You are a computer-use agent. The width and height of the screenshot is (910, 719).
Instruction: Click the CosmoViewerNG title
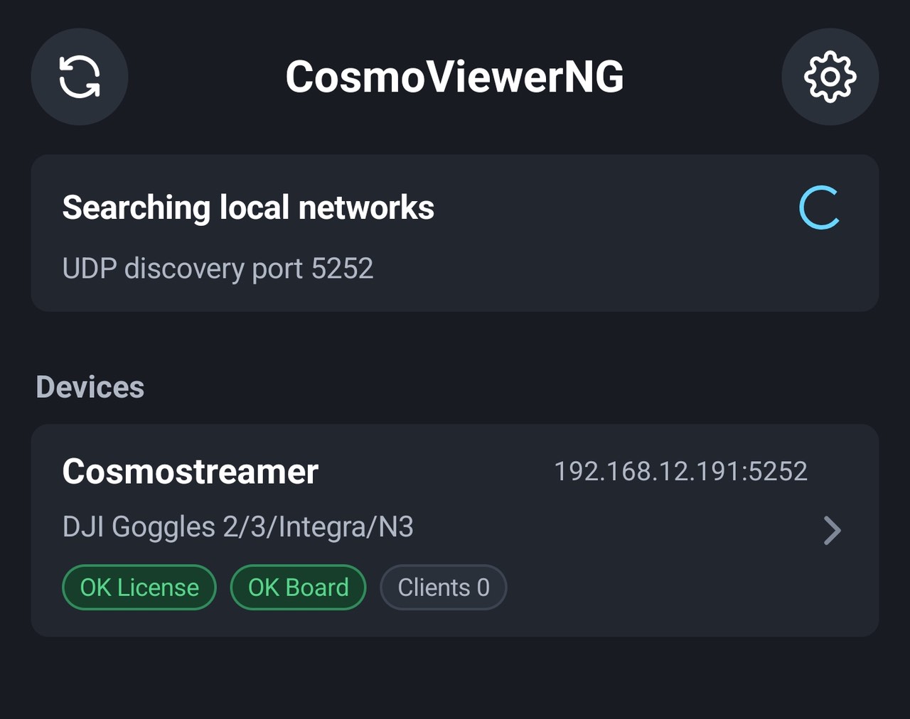455,77
